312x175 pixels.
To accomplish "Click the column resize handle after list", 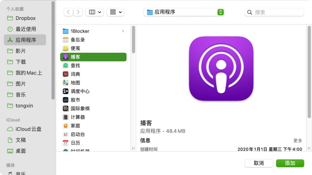I will (x=133, y=148).
